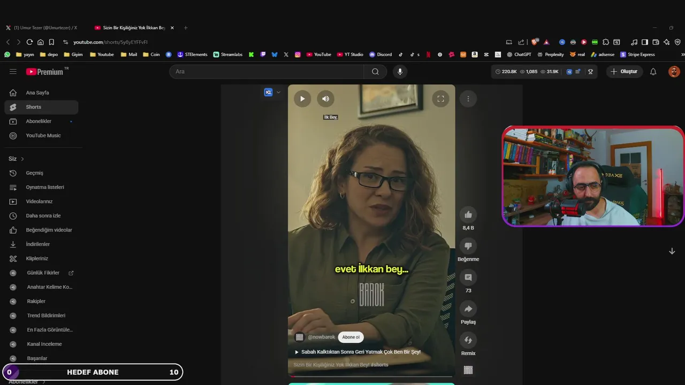Show hidden bookmarks overflow chevron
Image resolution: width=685 pixels, height=385 pixels.
(x=682, y=55)
